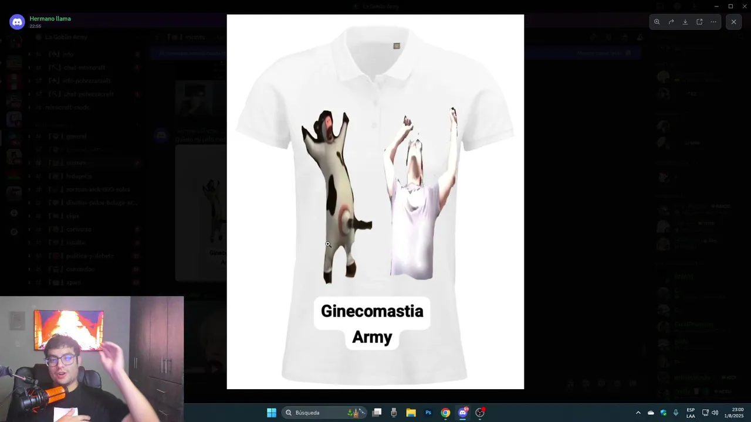Open Task View from the taskbar
751x422 pixels.
[x=377, y=413]
